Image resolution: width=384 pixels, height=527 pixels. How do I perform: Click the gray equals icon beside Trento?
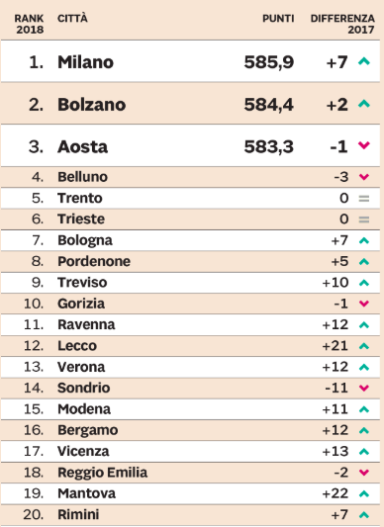[x=364, y=199]
